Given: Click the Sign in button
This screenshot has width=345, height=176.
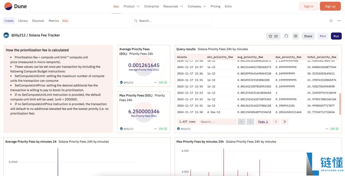Looking at the screenshot, I should [x=308, y=6].
